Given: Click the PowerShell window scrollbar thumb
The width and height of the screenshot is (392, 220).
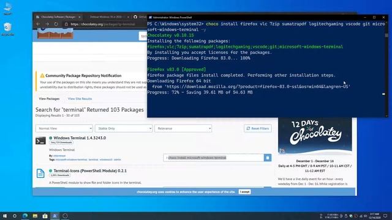Looking at the screenshot, I should coord(386,35).
